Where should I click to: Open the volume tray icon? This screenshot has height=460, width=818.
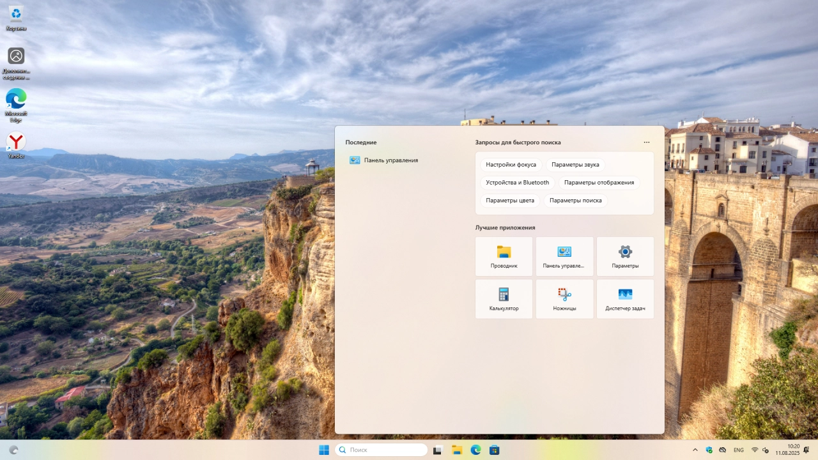pos(766,450)
